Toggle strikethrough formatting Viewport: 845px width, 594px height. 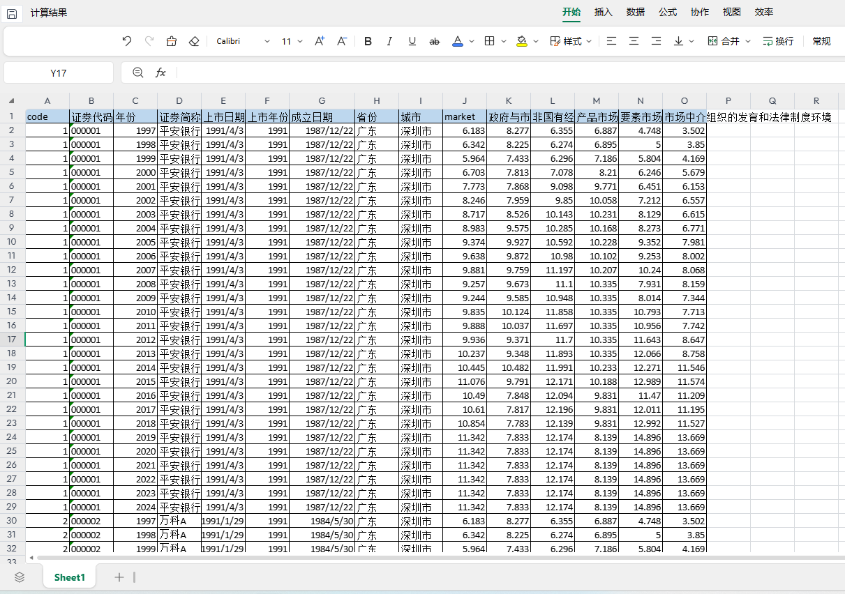[434, 41]
